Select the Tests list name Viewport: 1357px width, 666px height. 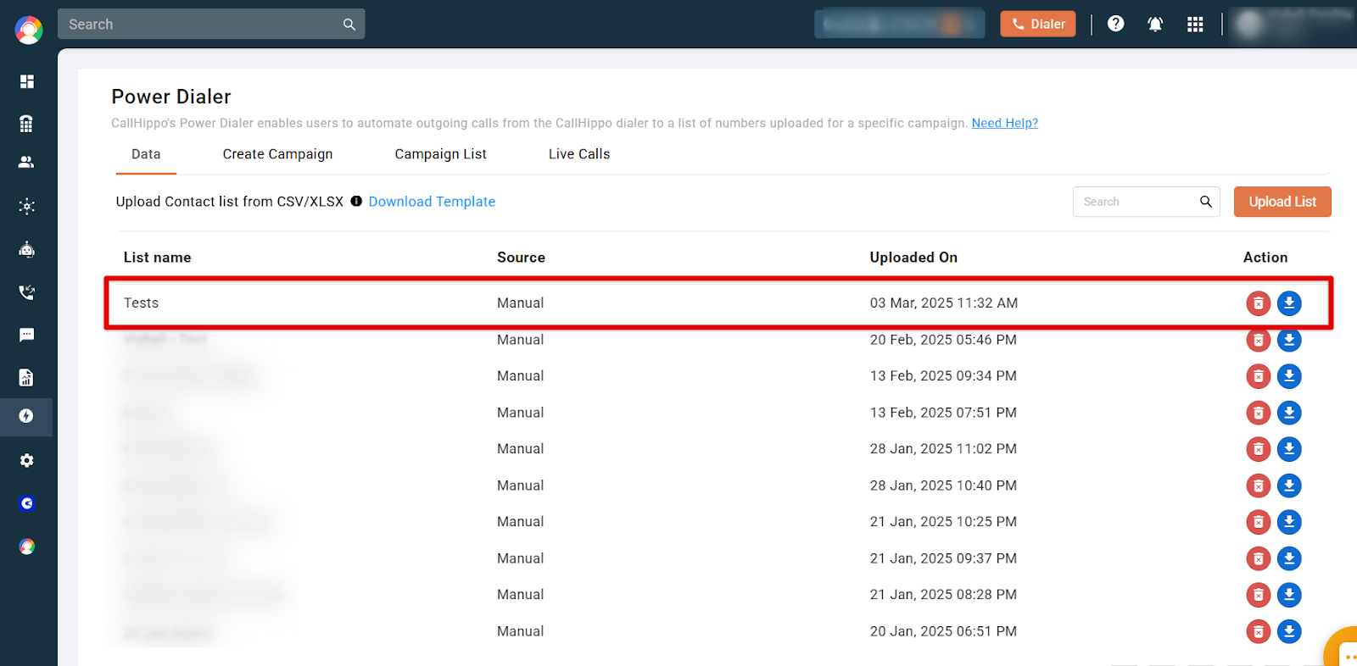141,303
